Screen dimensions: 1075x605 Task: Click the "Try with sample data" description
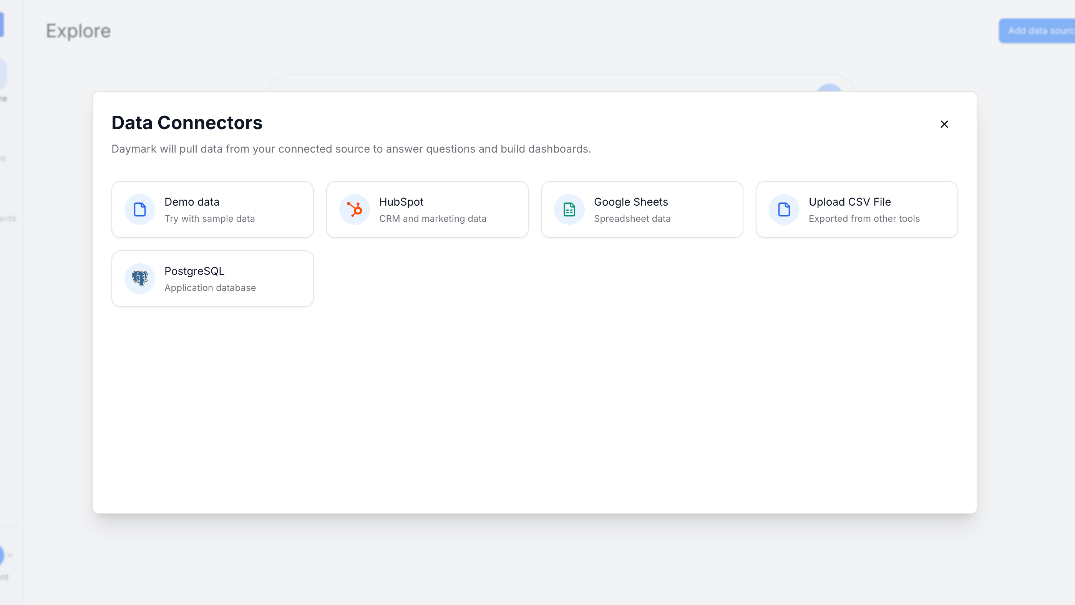[x=209, y=218]
